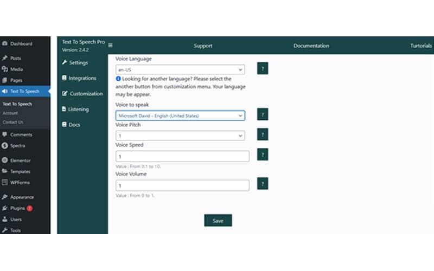The height and width of the screenshot is (271, 434).
Task: Click the Appearance paintbrush icon
Action: pyautogui.click(x=5, y=197)
